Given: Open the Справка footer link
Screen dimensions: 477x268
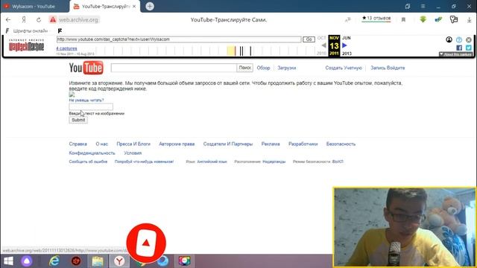Looking at the screenshot, I should [x=78, y=144].
